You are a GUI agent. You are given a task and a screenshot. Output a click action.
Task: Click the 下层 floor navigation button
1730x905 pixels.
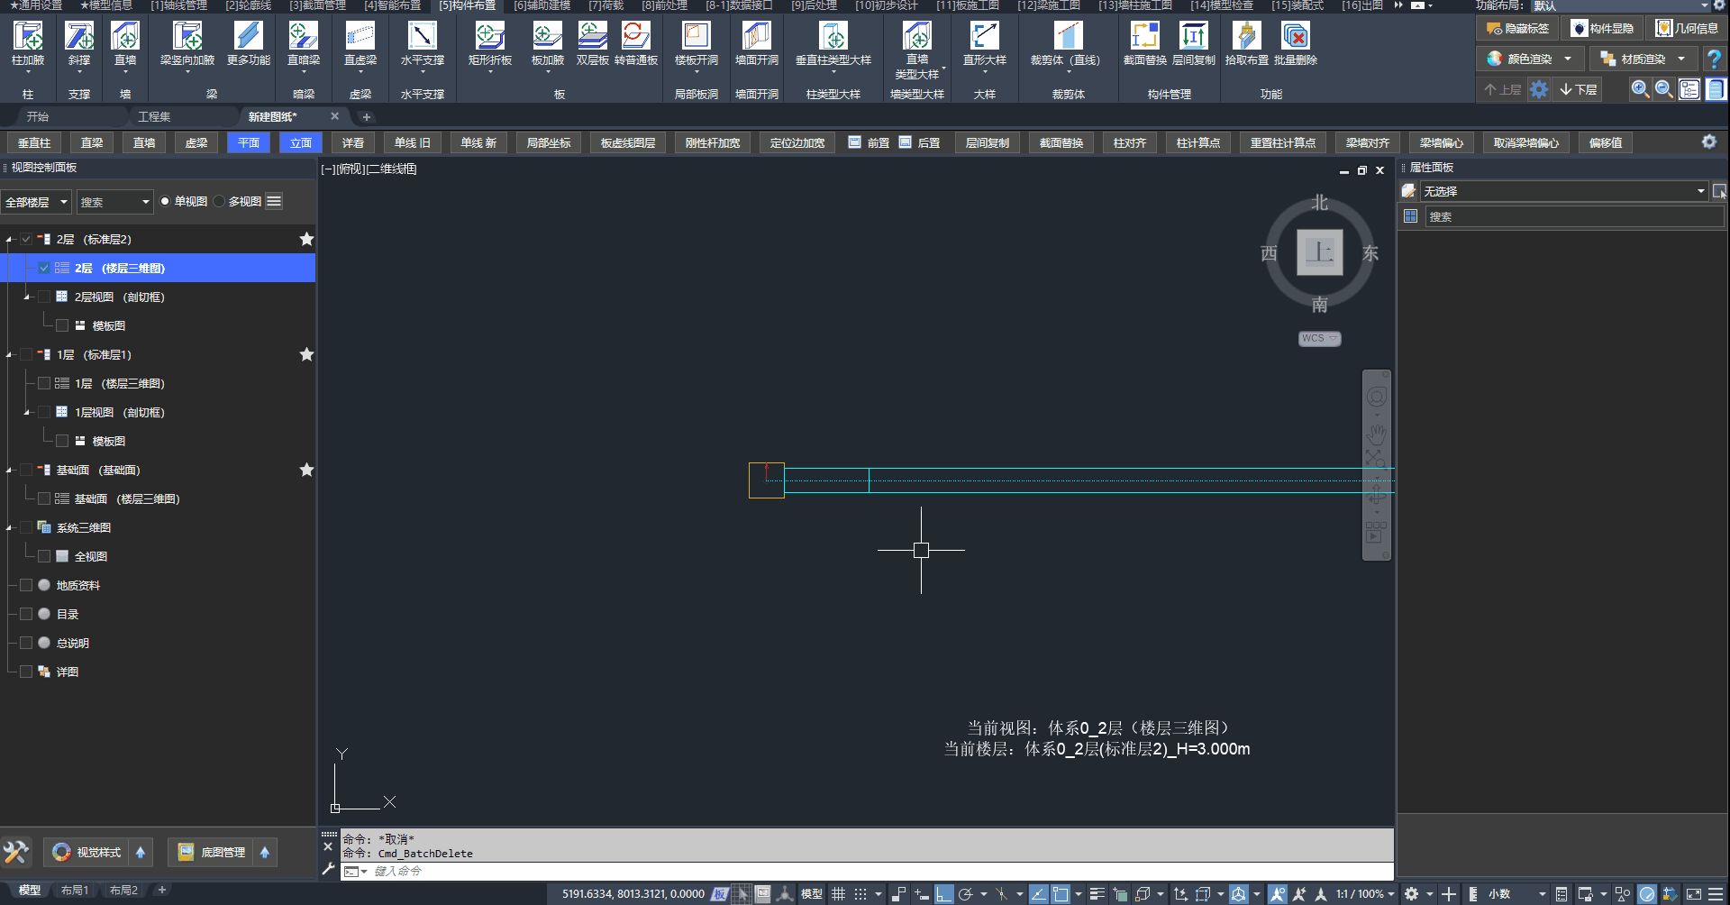1579,89
